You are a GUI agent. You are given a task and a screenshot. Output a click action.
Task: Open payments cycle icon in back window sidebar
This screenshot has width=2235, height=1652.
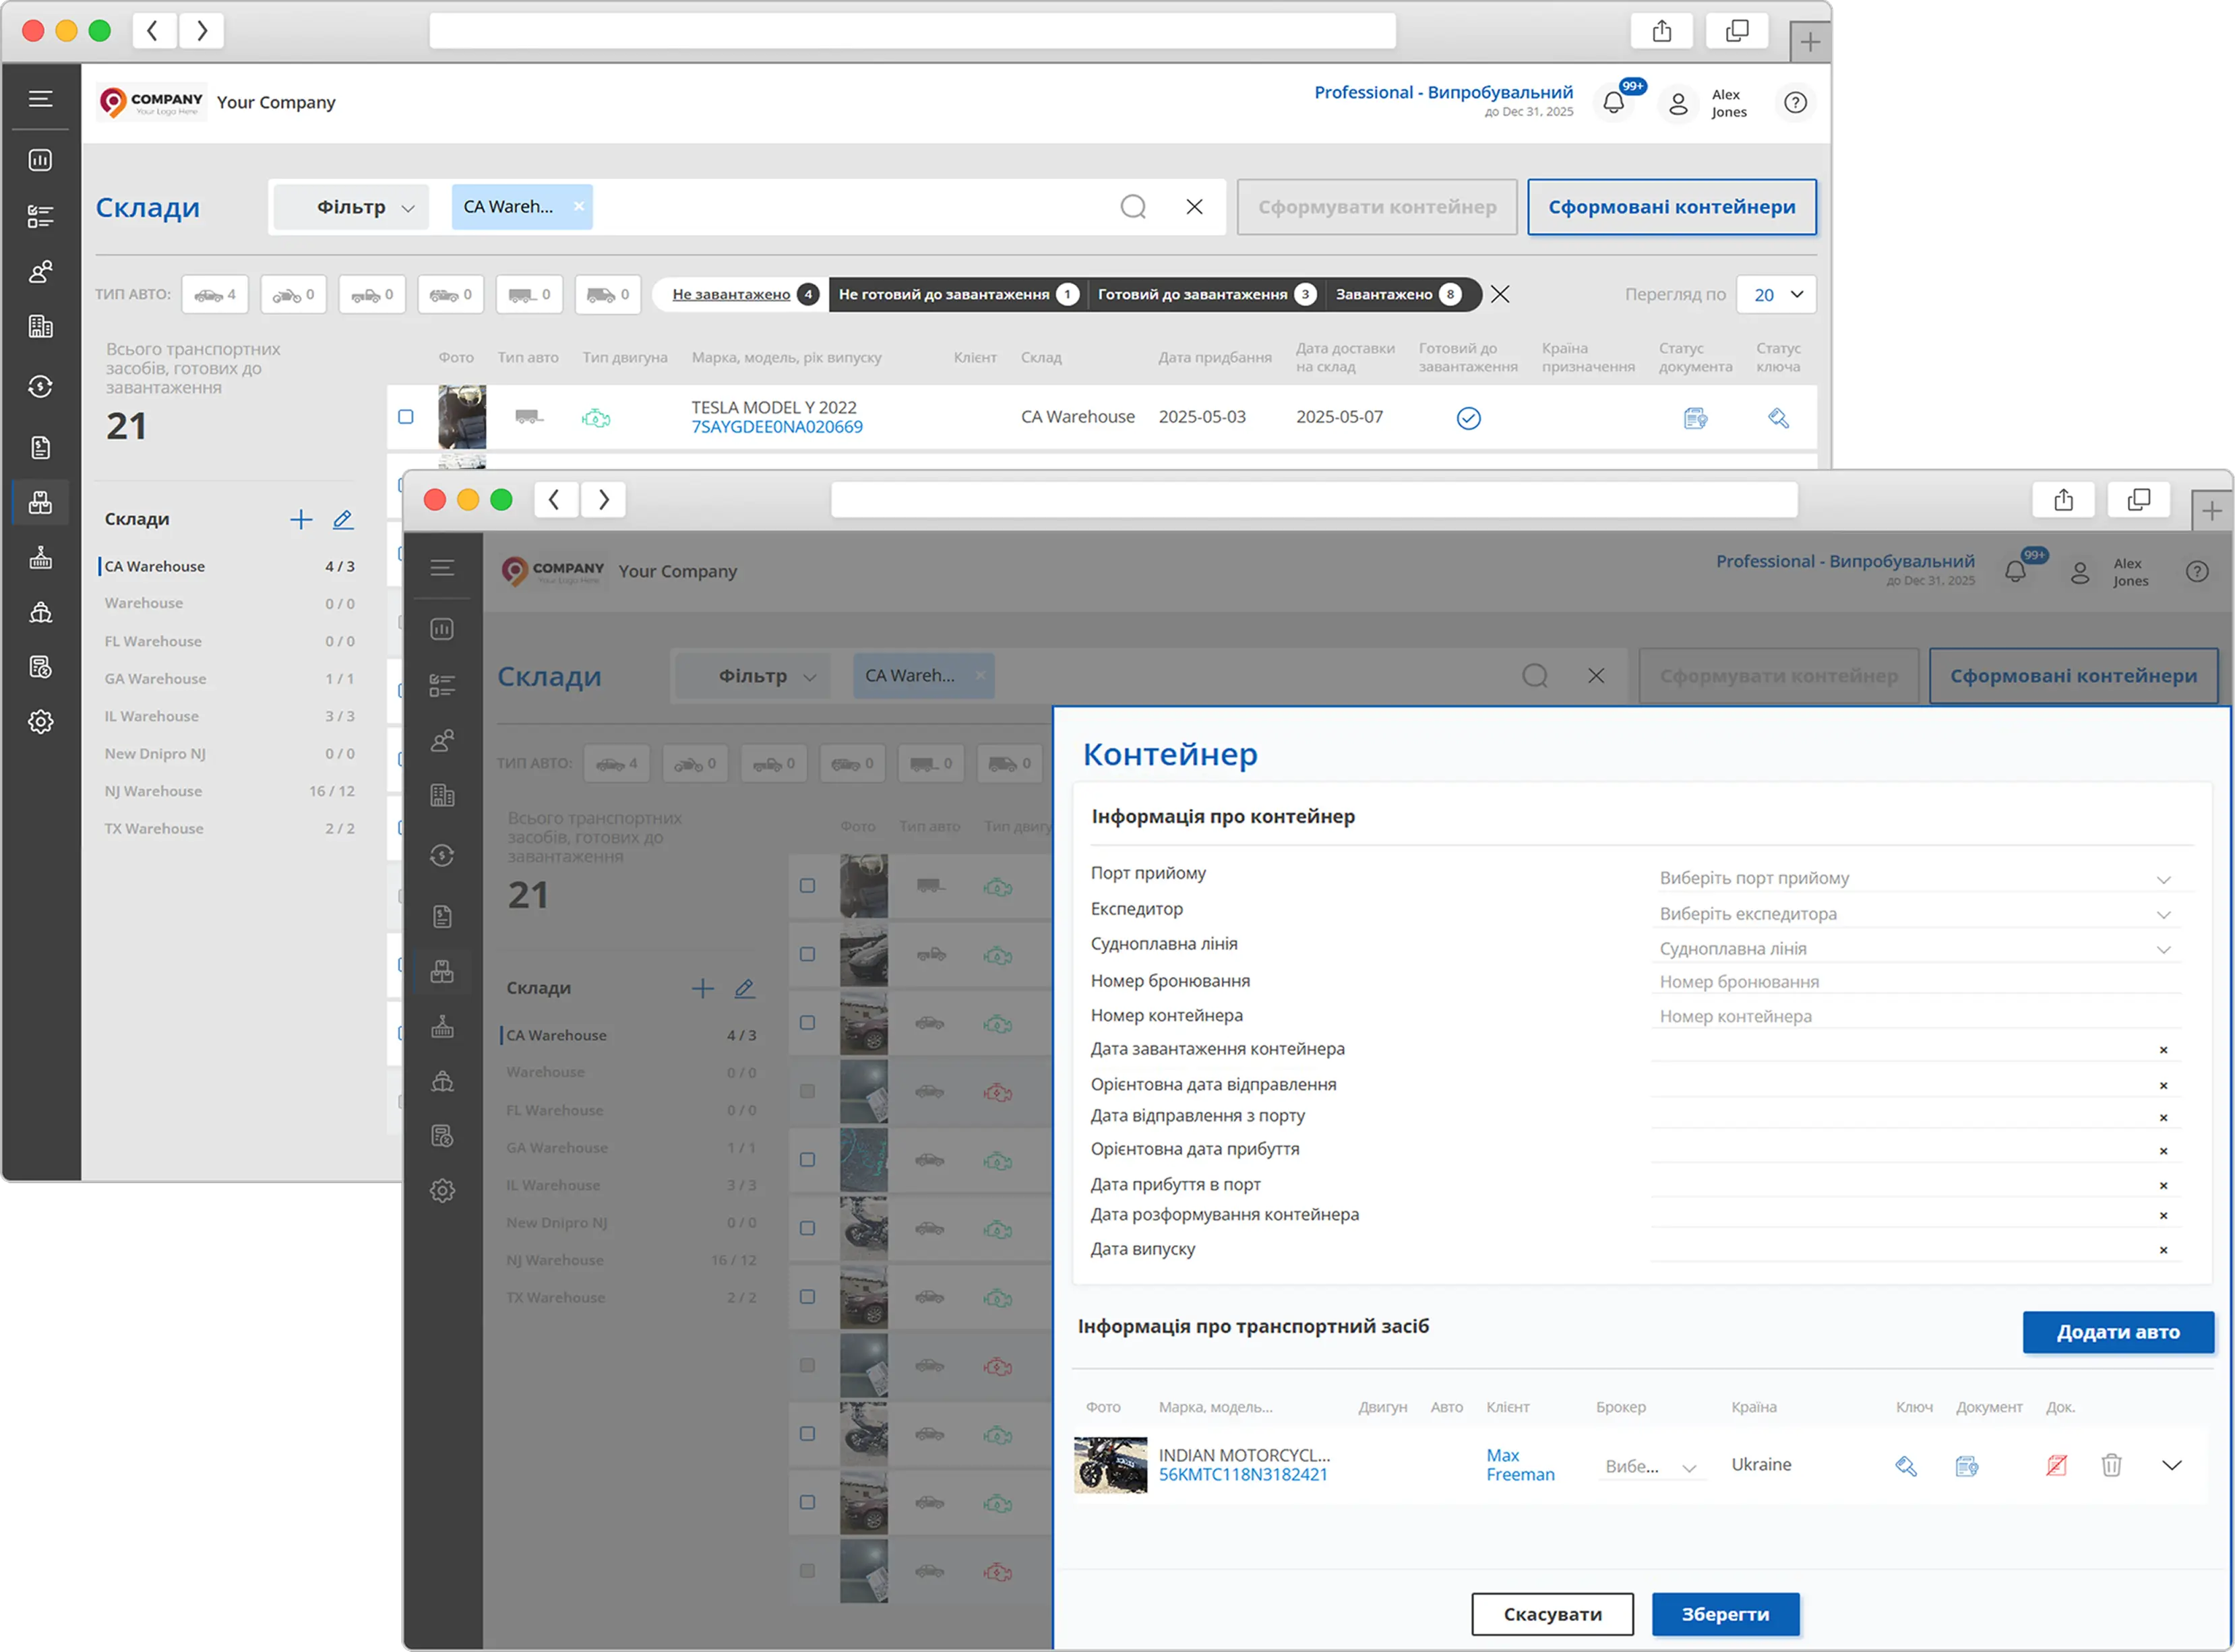41,386
